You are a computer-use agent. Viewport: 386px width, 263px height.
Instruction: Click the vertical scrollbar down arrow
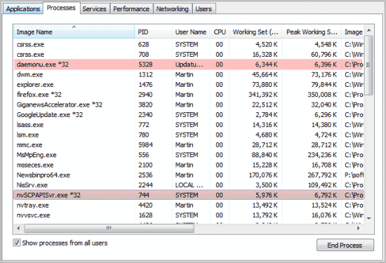[x=368, y=218]
